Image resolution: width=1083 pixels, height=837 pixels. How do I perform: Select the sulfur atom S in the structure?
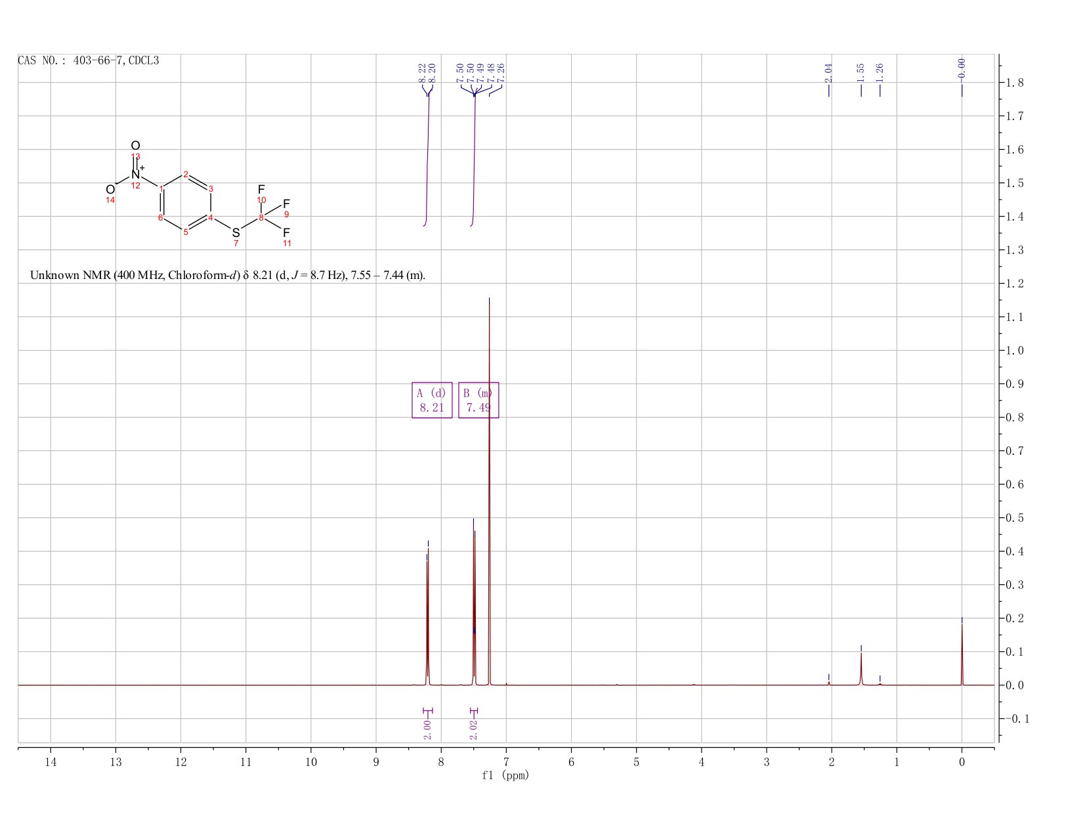pos(236,232)
